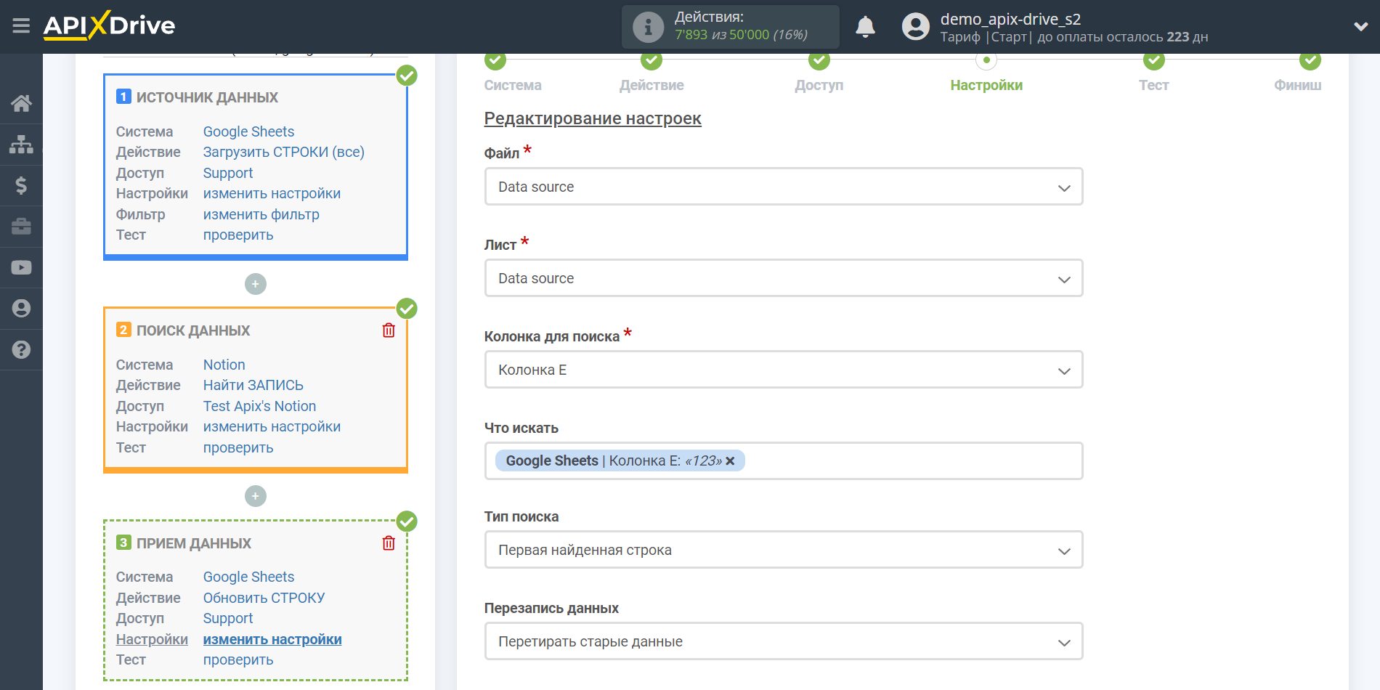The image size is (1380, 690).
Task: Open the help question mark icon
Action: tap(21, 349)
